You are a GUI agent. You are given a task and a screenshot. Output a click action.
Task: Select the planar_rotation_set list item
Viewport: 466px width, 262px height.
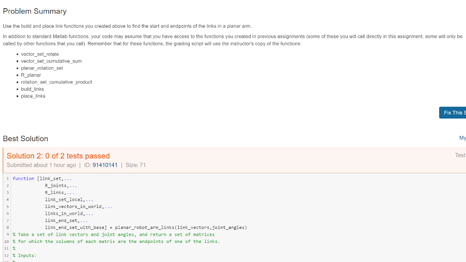(42, 68)
